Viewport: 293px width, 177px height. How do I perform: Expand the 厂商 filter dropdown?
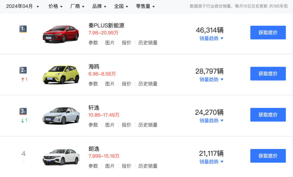77,6
